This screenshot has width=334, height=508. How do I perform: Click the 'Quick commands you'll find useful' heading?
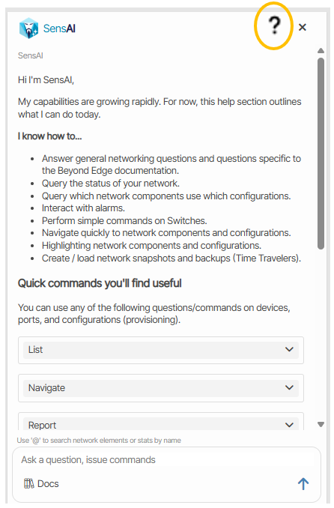click(x=100, y=283)
